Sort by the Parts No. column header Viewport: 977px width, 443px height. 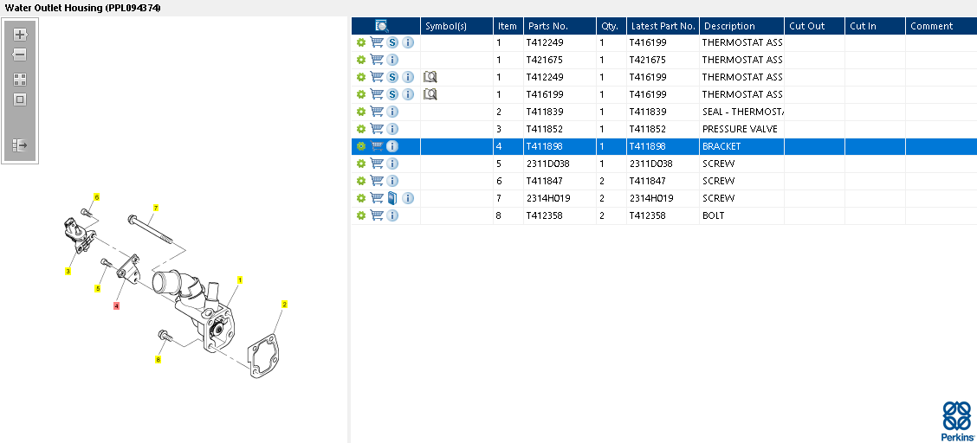click(x=560, y=26)
